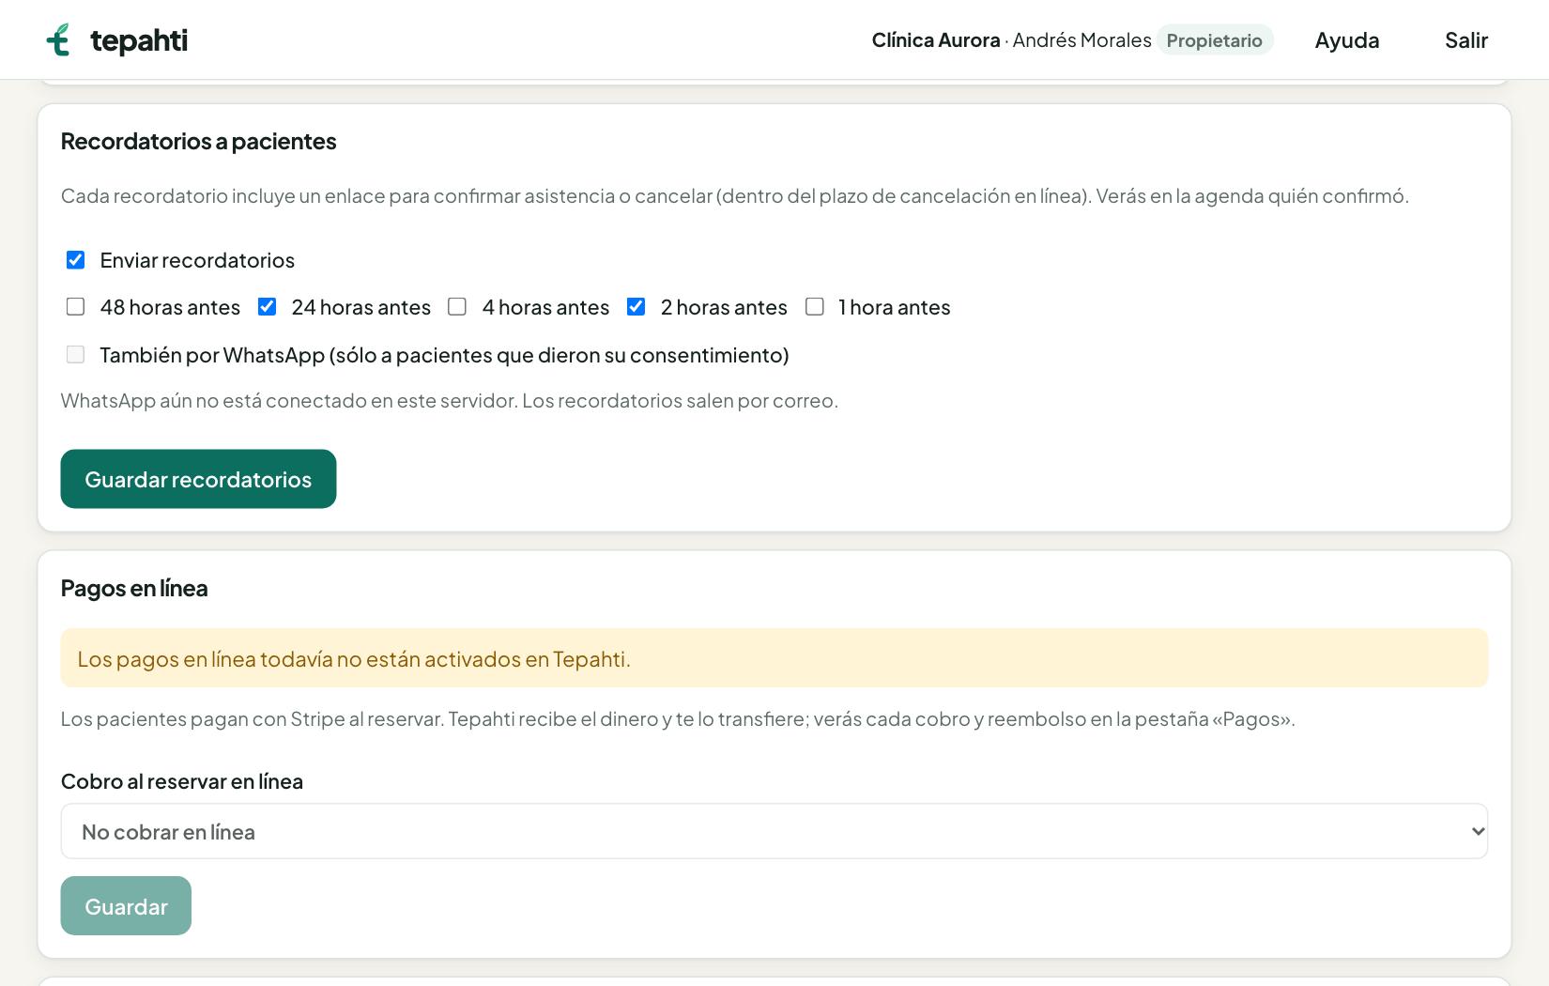Click the Stripe payment description text
This screenshot has width=1549, height=986.
click(677, 718)
